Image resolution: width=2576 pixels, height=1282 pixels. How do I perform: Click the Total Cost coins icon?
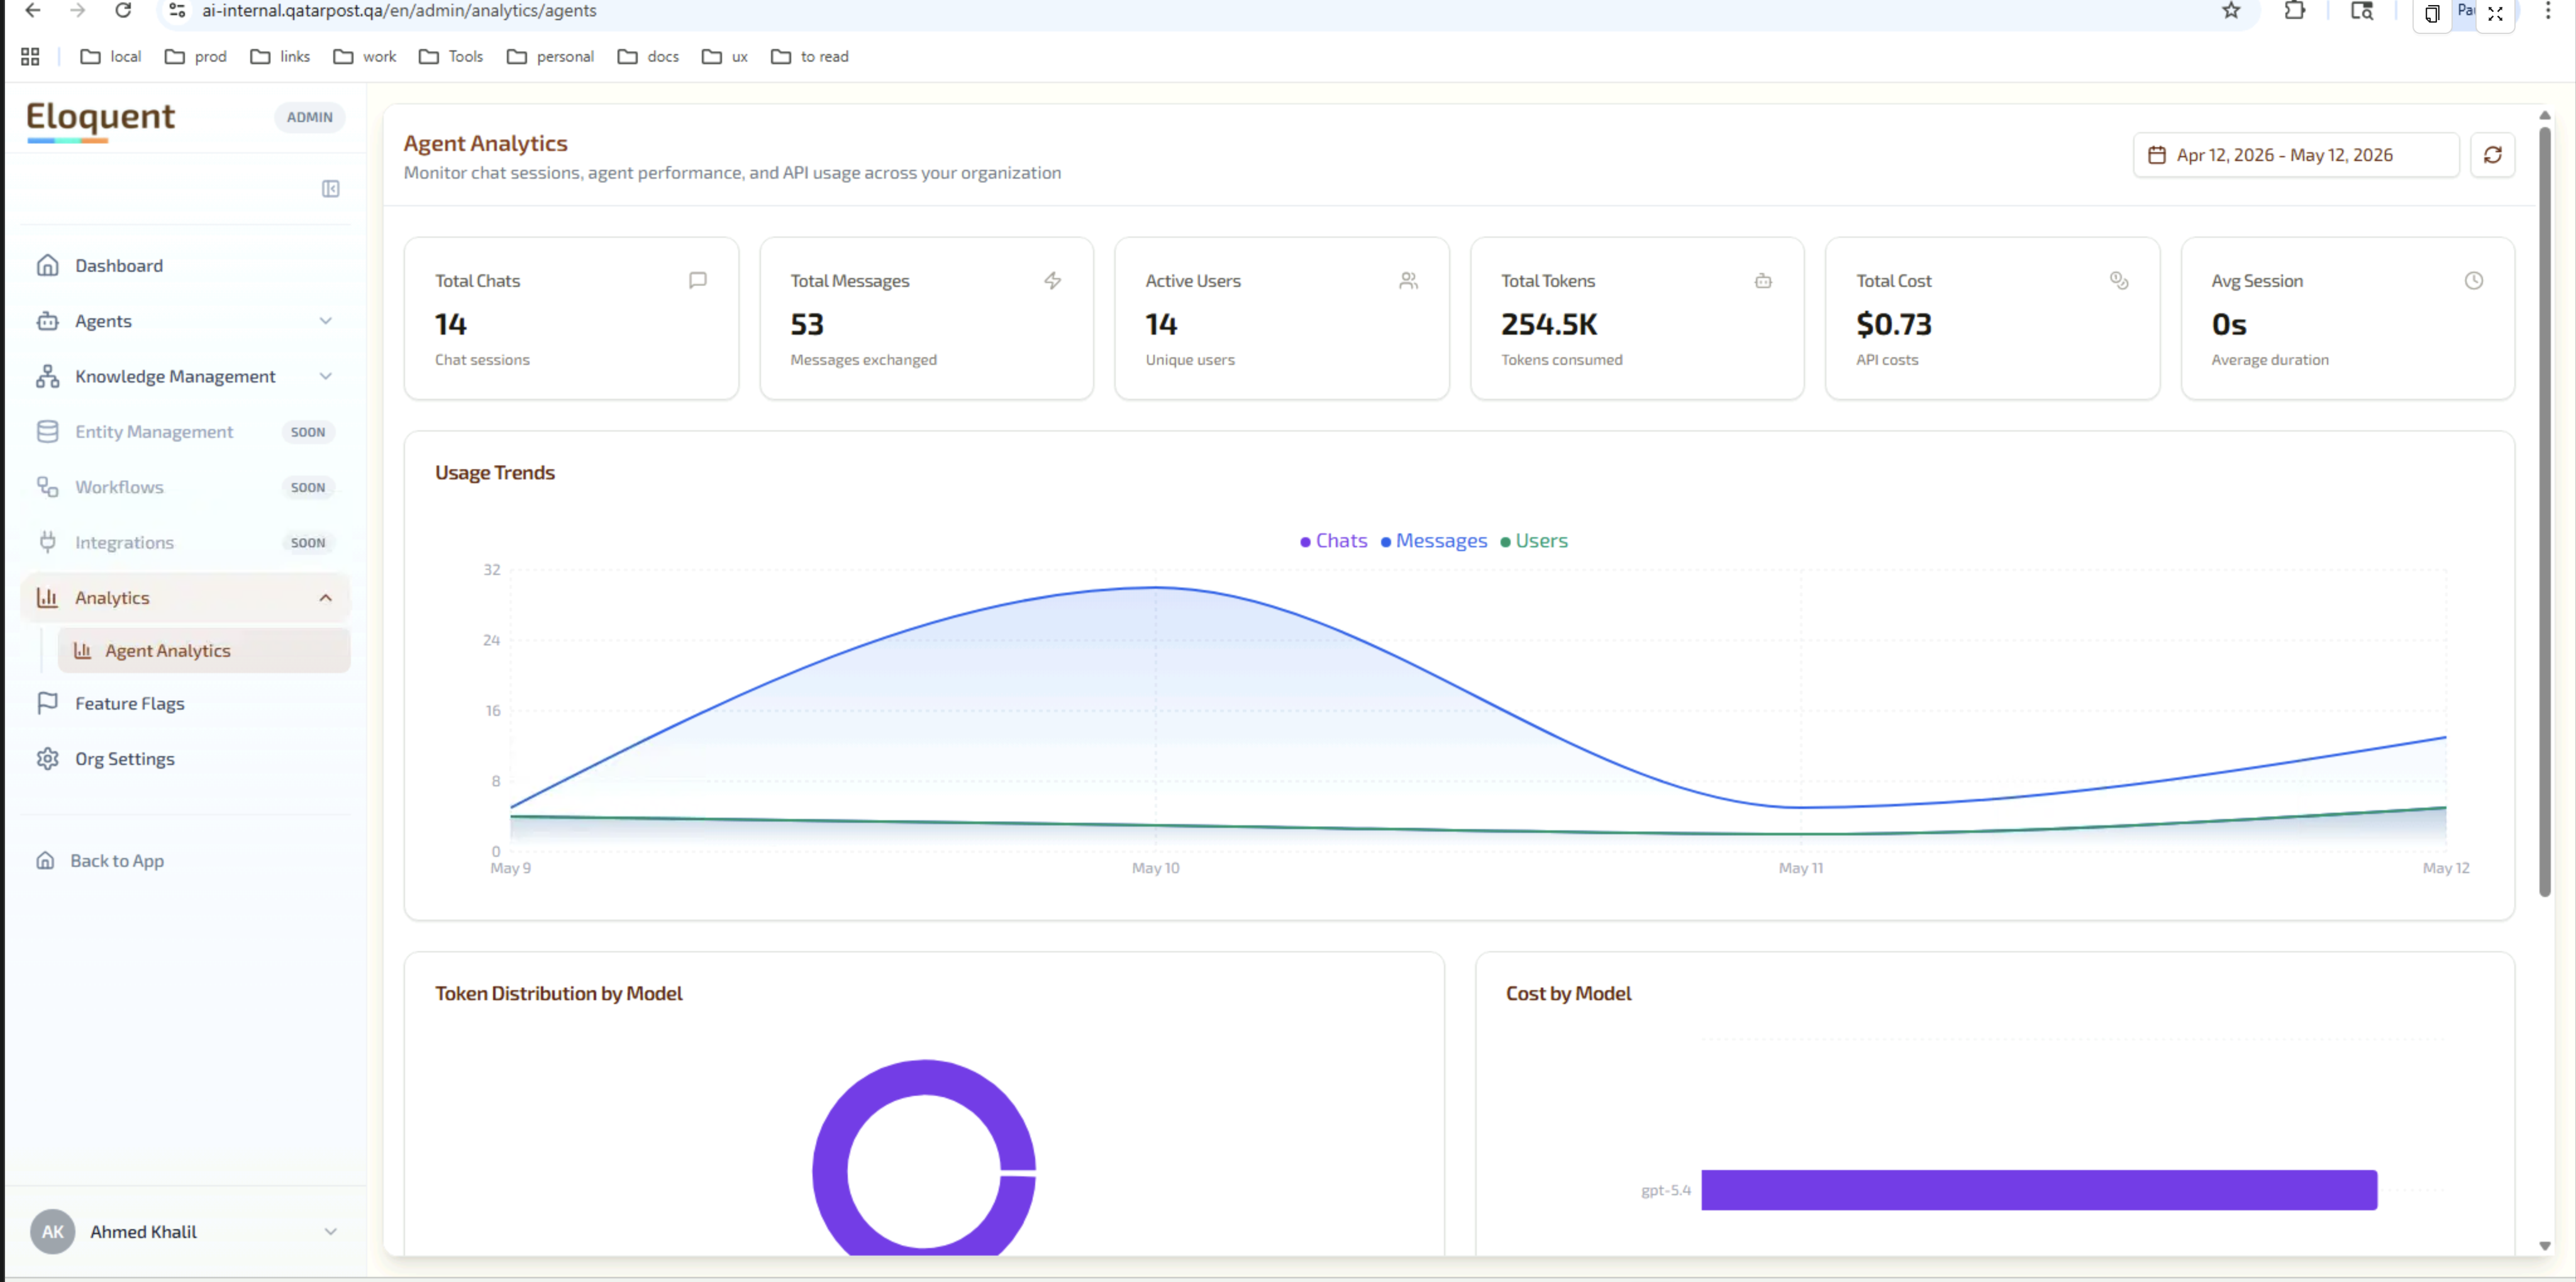(2119, 281)
